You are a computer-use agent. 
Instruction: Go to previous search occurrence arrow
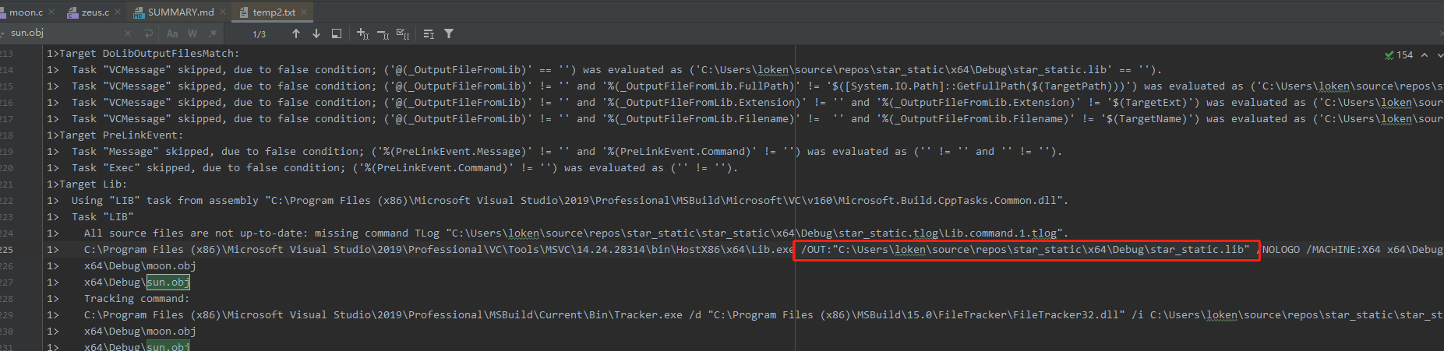(x=296, y=33)
